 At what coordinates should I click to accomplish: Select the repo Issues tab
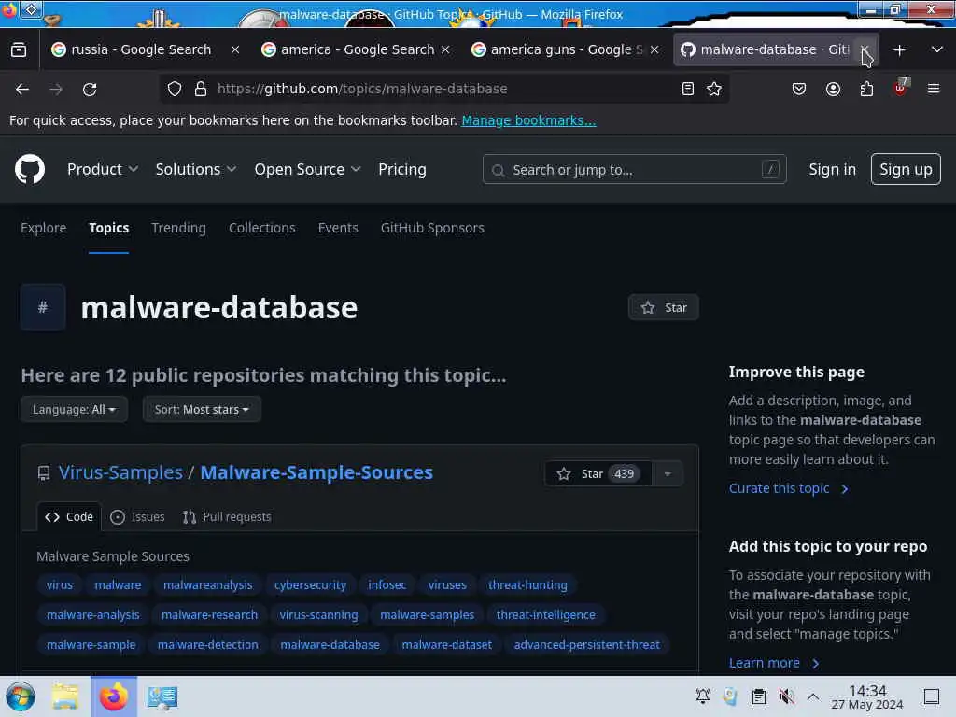click(x=138, y=517)
